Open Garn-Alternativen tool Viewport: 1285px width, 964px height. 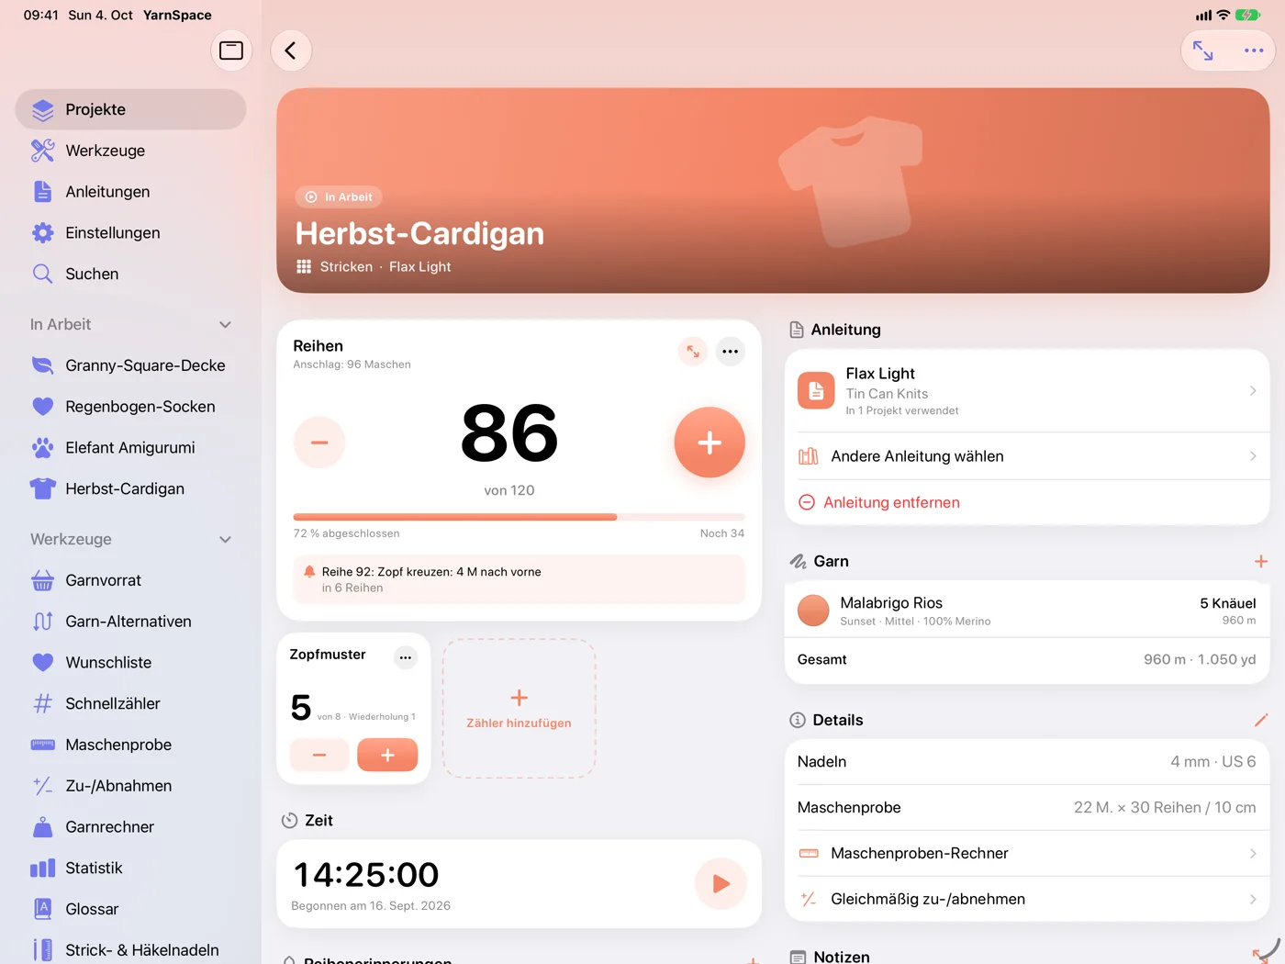click(130, 622)
